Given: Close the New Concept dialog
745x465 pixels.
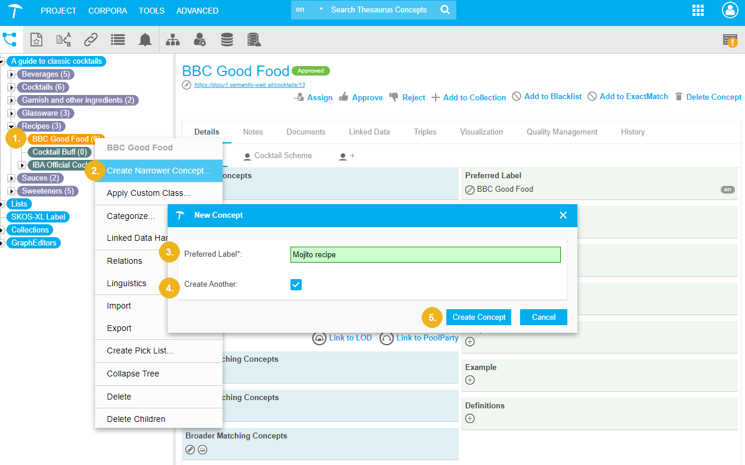Looking at the screenshot, I should (x=563, y=215).
